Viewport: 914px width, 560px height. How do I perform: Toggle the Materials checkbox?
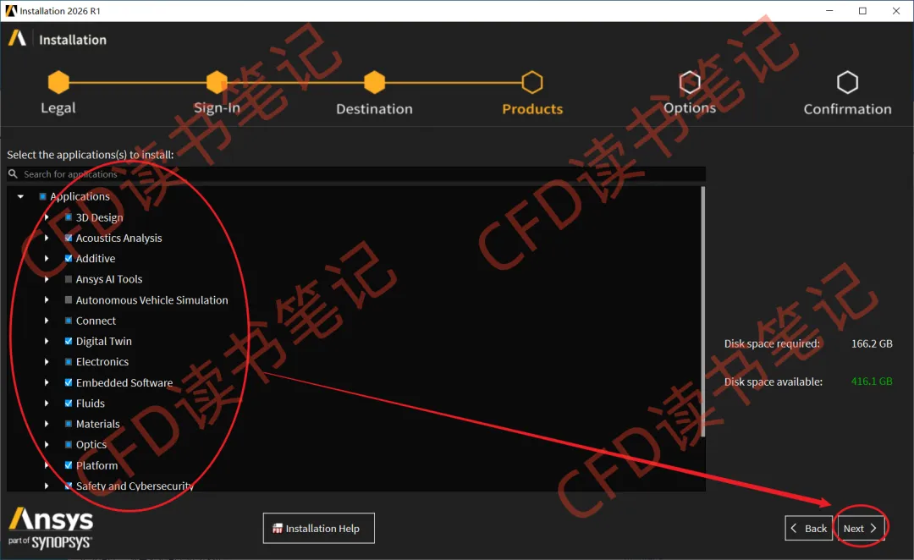point(69,424)
